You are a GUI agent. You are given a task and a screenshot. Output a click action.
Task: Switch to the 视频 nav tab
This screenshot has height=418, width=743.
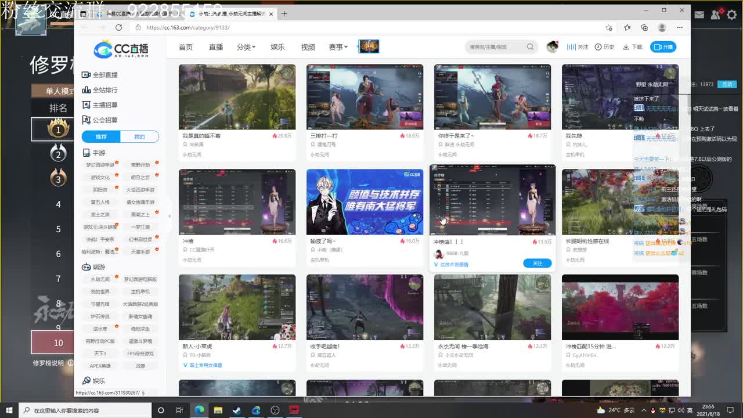308,47
